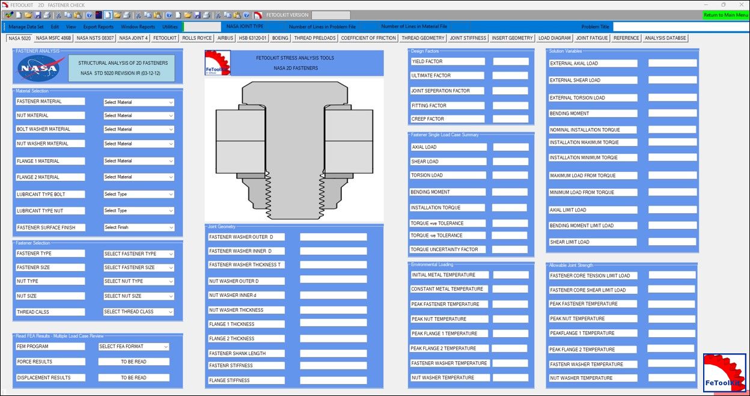Open the Edit menu

(x=55, y=26)
